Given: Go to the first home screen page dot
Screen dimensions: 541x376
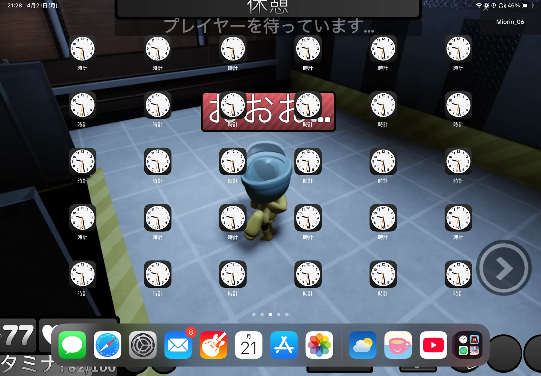Looking at the screenshot, I should point(254,314).
